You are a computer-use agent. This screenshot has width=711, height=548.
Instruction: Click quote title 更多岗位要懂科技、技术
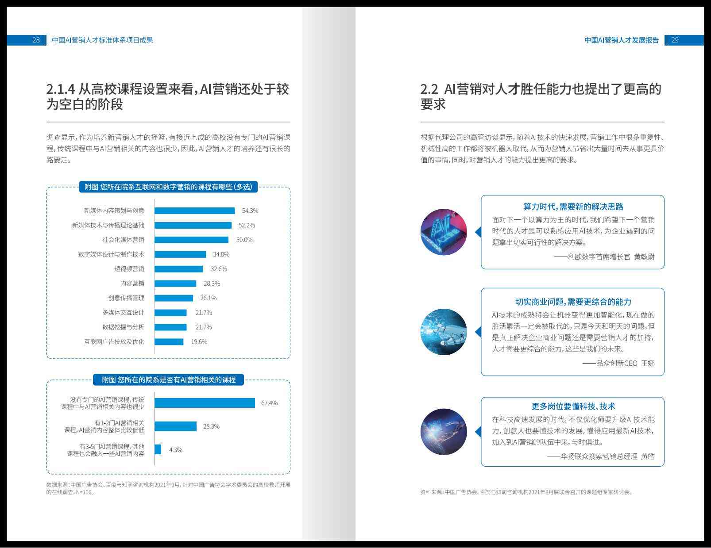click(x=573, y=406)
